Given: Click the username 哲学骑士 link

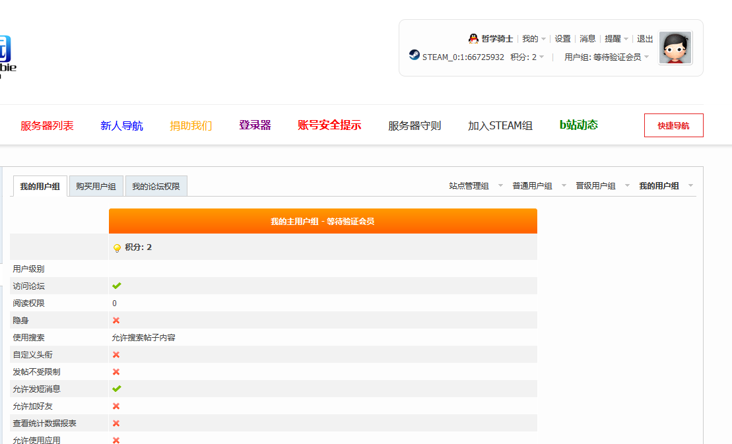Looking at the screenshot, I should [497, 39].
